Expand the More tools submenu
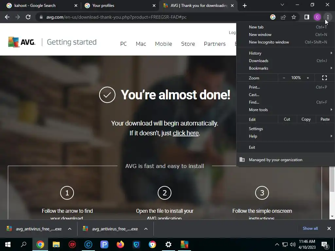The image size is (335, 251). (285, 110)
